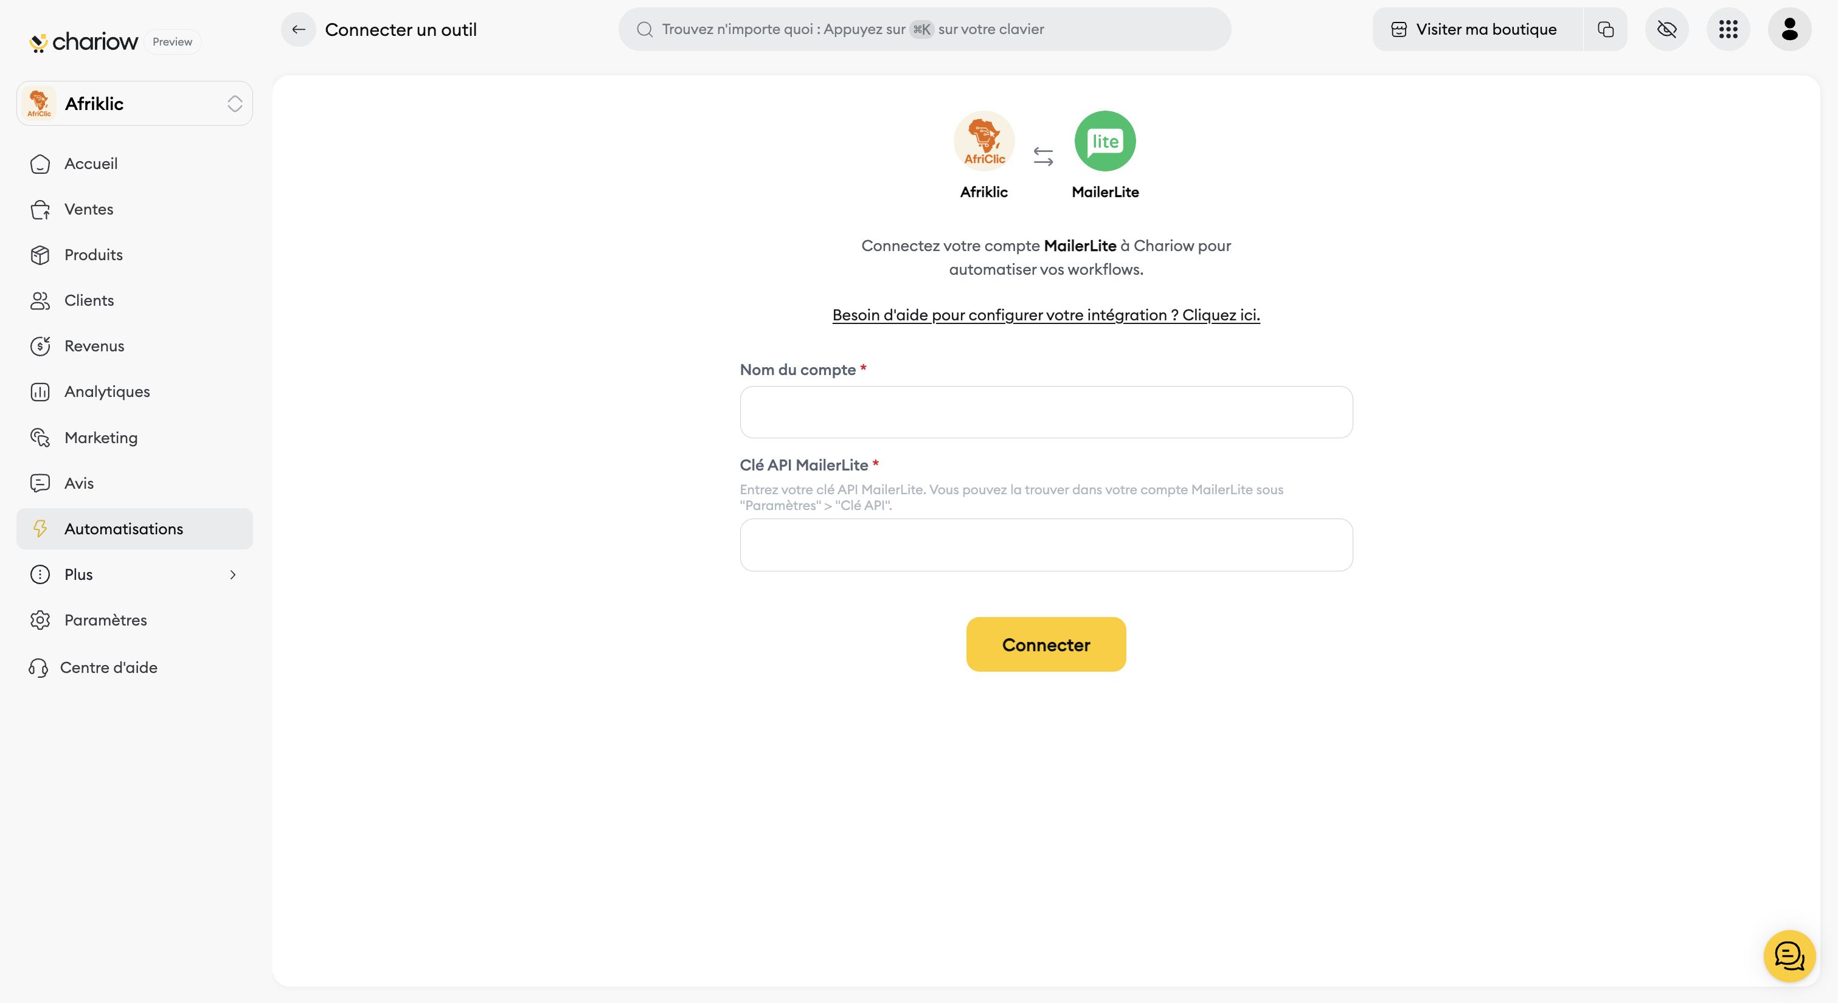Open the Analytiques page
Image resolution: width=1838 pixels, height=1003 pixels.
107,391
